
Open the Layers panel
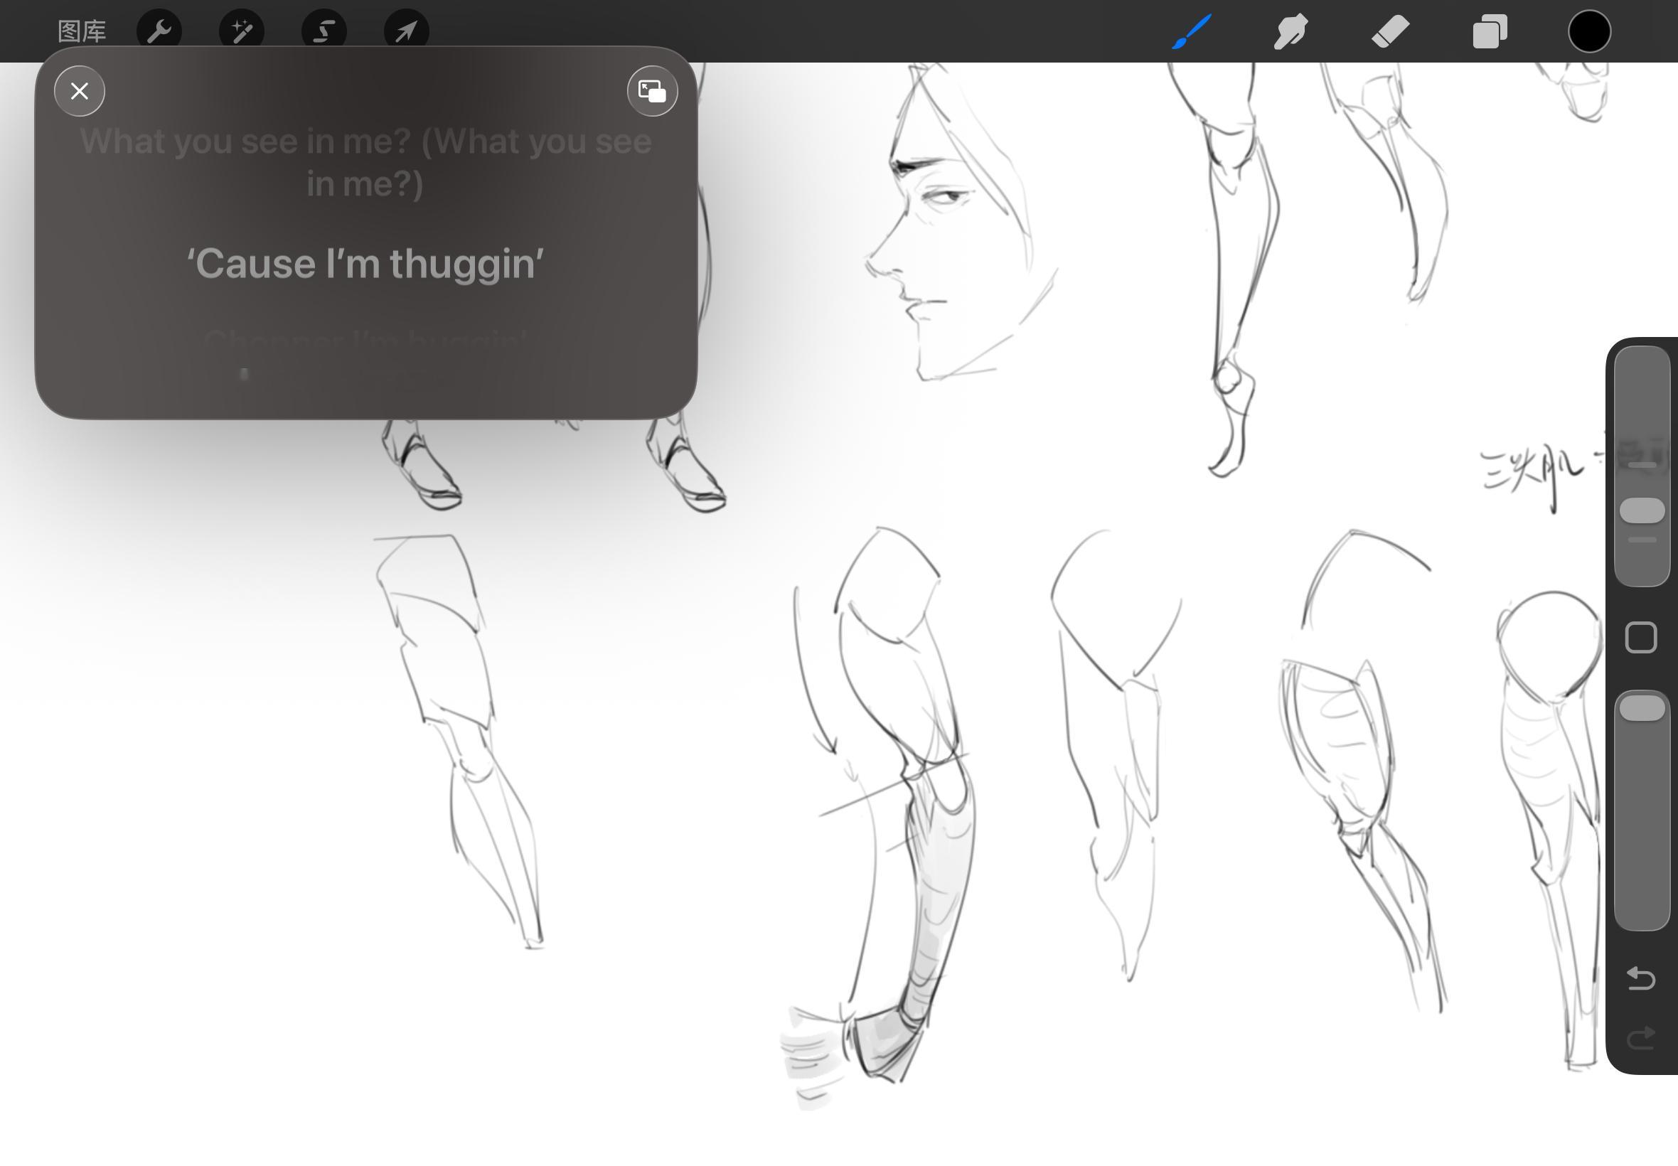(x=1490, y=31)
